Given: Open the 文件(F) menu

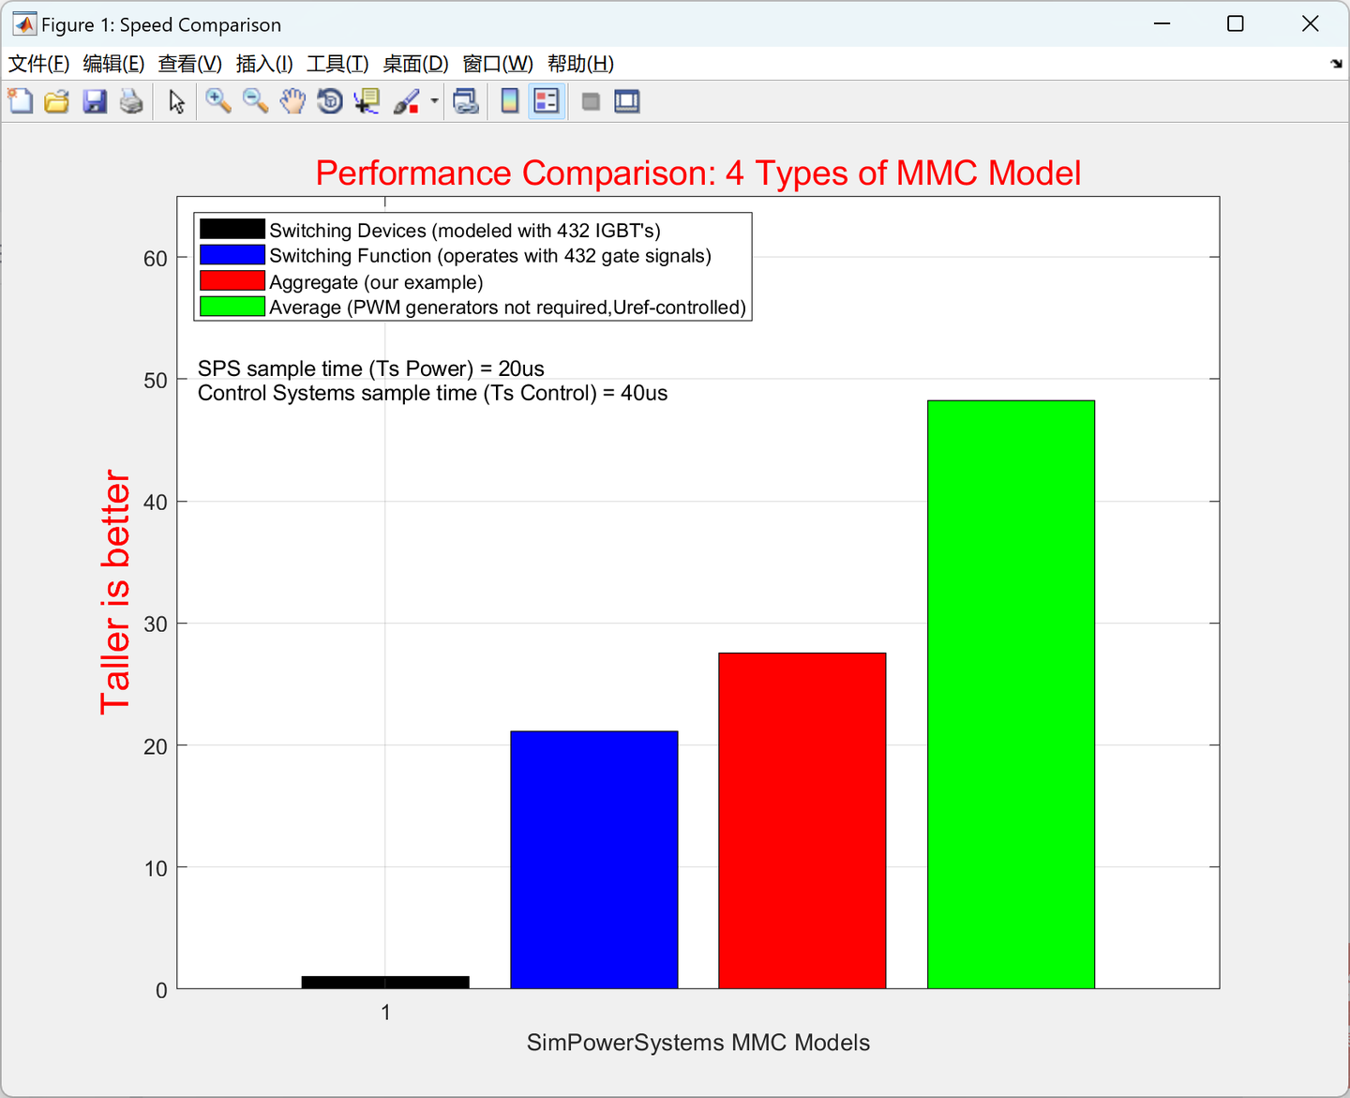Looking at the screenshot, I should 39,64.
